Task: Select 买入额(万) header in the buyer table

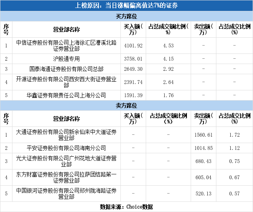Action: (x=133, y=29)
